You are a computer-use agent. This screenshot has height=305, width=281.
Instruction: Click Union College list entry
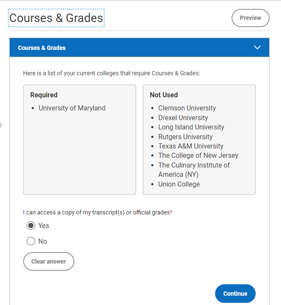click(x=179, y=184)
